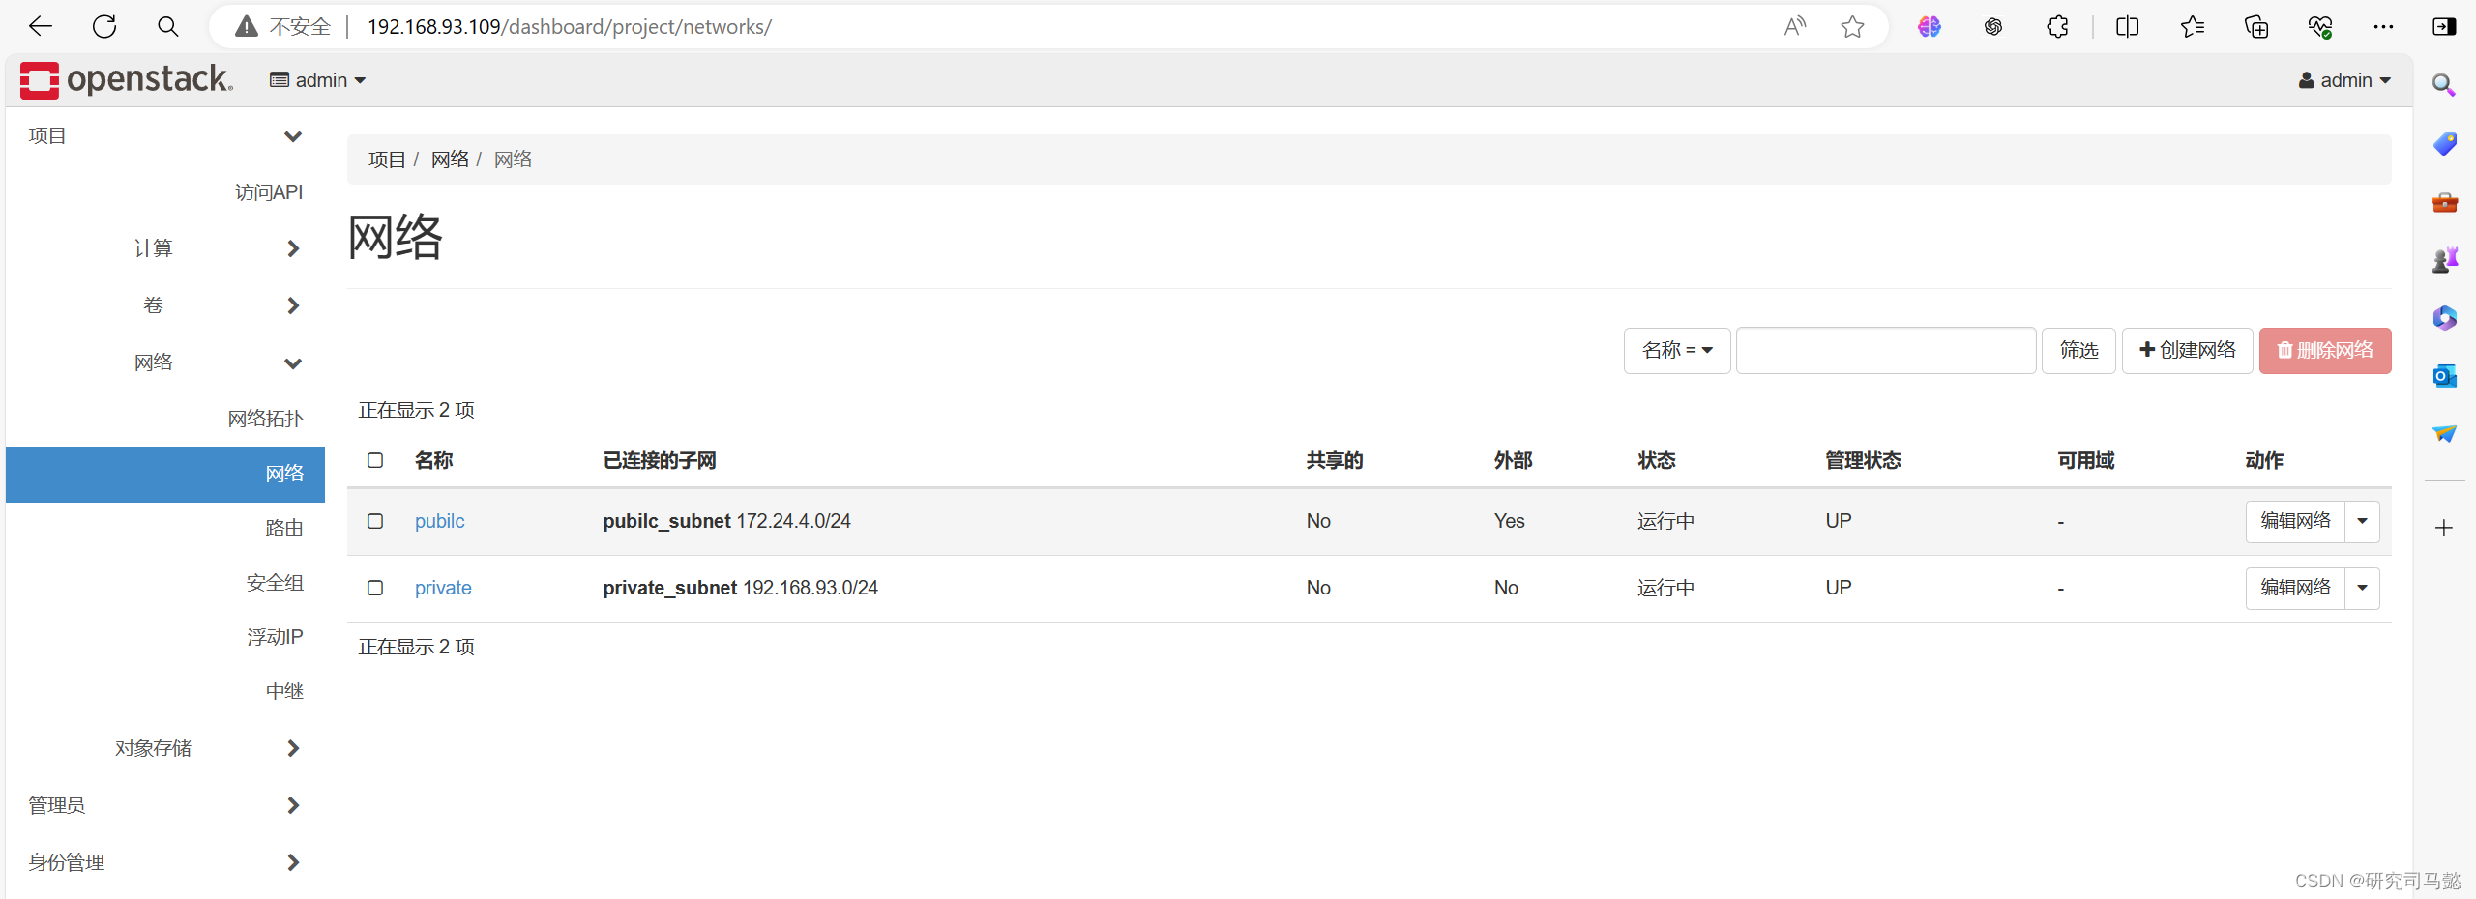Reload the page with the refresh icon
The width and height of the screenshot is (2476, 899).
point(104,26)
